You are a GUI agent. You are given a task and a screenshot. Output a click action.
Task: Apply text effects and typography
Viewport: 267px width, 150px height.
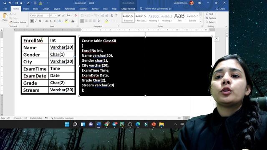pyautogui.click(x=60, y=21)
